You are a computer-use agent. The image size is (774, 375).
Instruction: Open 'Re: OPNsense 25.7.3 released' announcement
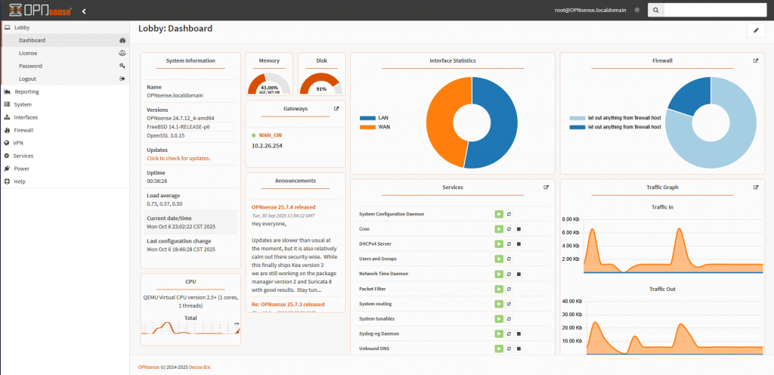click(x=288, y=304)
